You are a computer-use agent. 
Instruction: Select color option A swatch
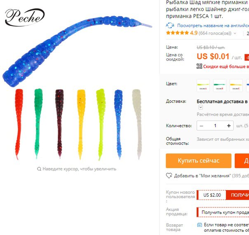[203, 86]
